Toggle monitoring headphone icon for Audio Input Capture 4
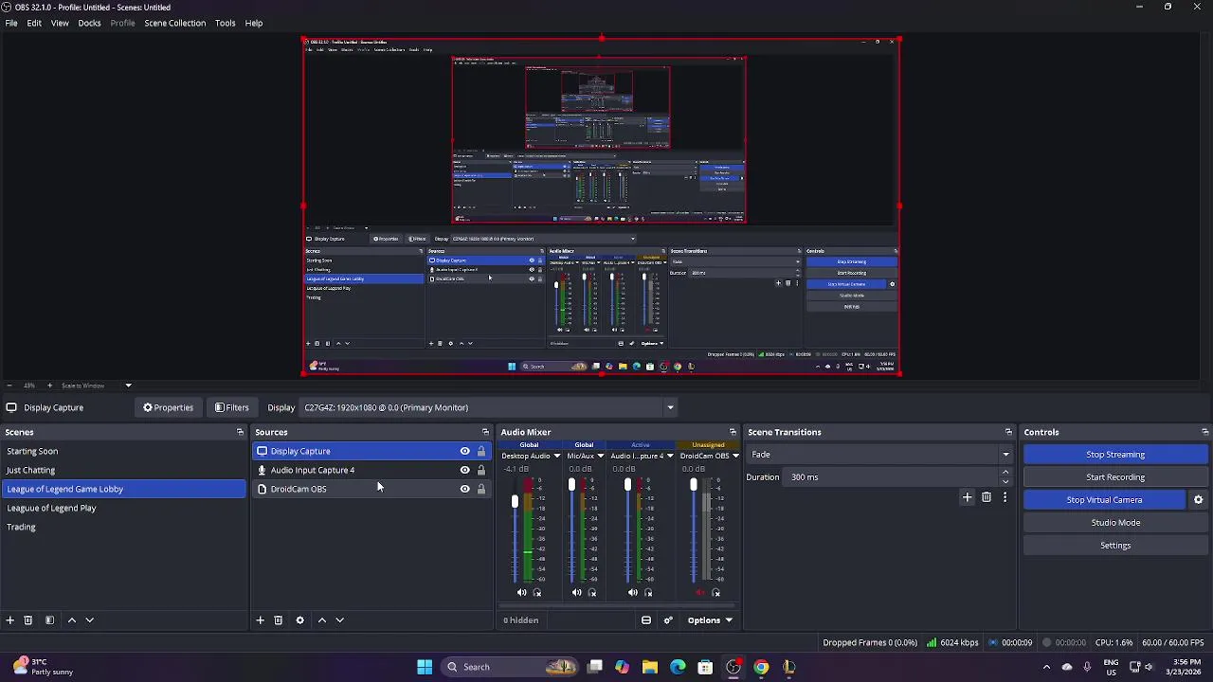Image resolution: width=1213 pixels, height=682 pixels. click(648, 593)
